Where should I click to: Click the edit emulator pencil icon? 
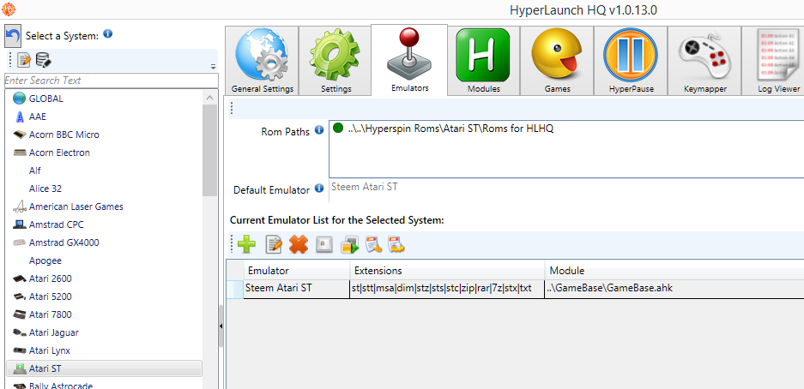(274, 245)
